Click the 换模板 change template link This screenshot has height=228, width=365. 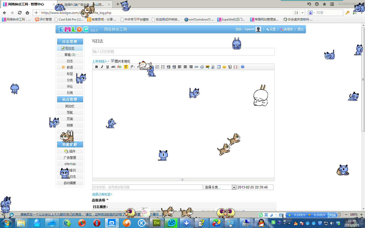[x=286, y=29]
